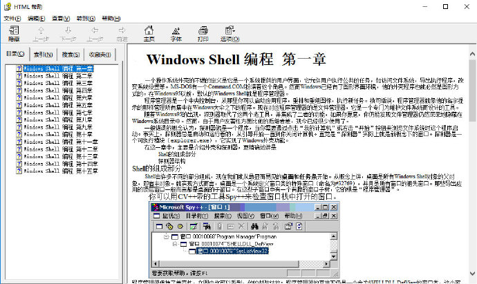
Task: Select Windows Shell 编程 第十二章 topic
Action: click(61, 149)
